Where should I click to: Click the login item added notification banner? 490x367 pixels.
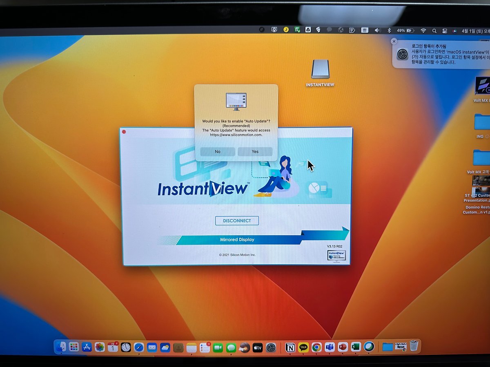tap(441, 54)
